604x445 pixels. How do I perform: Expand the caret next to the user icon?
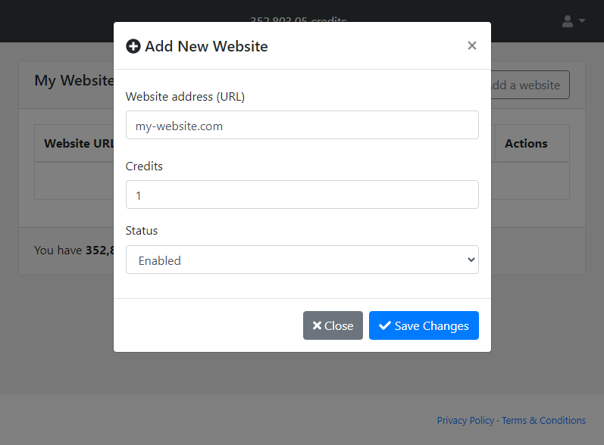[x=582, y=21]
